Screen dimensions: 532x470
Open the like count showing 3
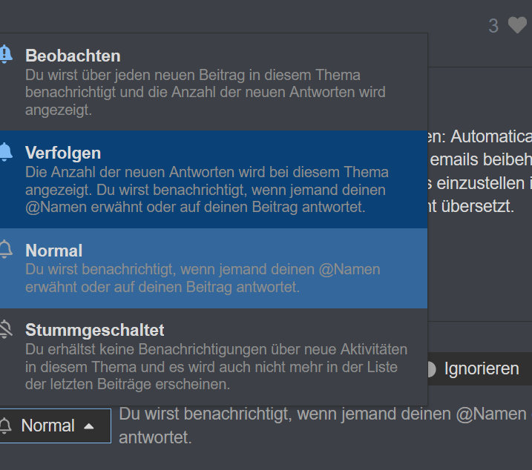point(493,26)
